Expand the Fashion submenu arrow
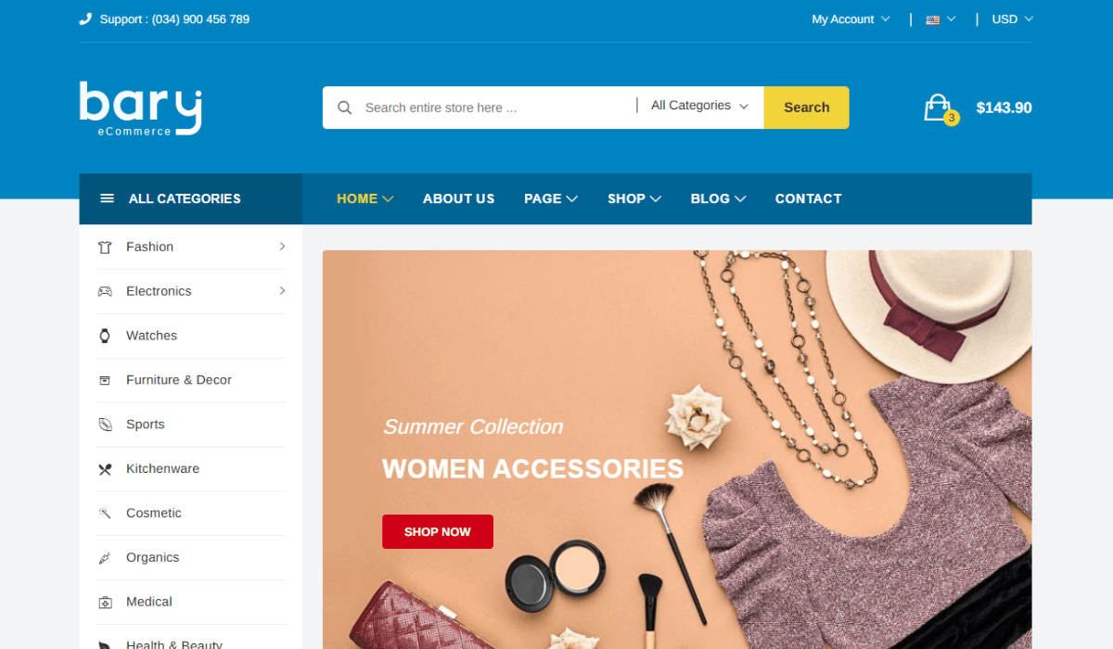Screen dimensions: 1113x649 (x=282, y=247)
